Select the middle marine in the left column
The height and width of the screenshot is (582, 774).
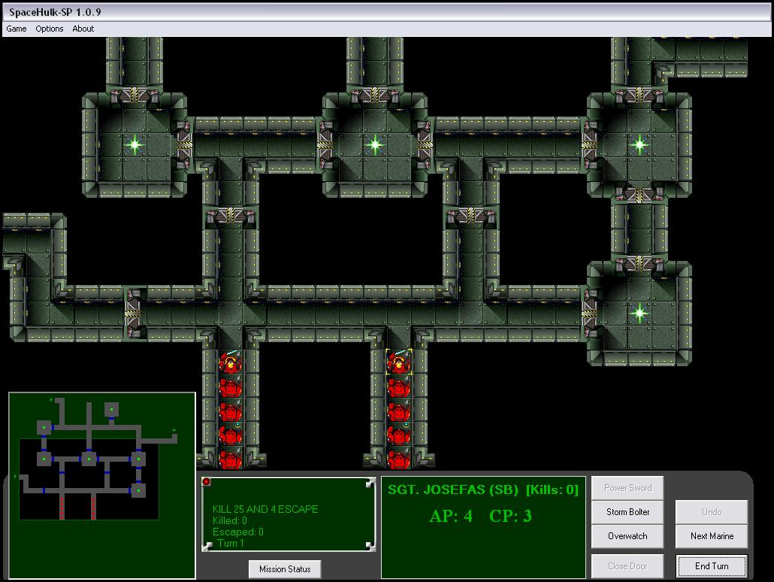pos(231,411)
